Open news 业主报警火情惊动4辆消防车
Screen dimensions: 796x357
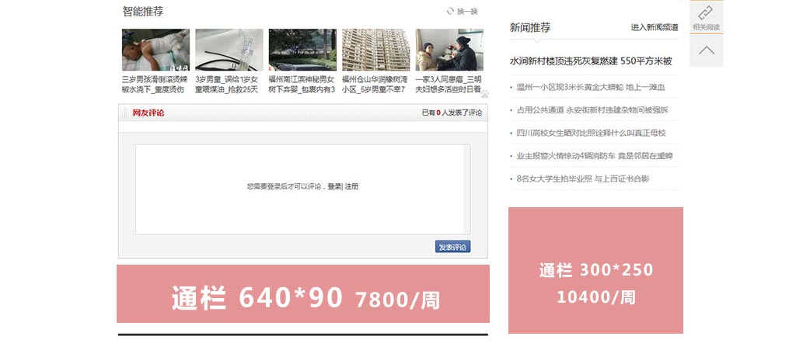(x=594, y=156)
